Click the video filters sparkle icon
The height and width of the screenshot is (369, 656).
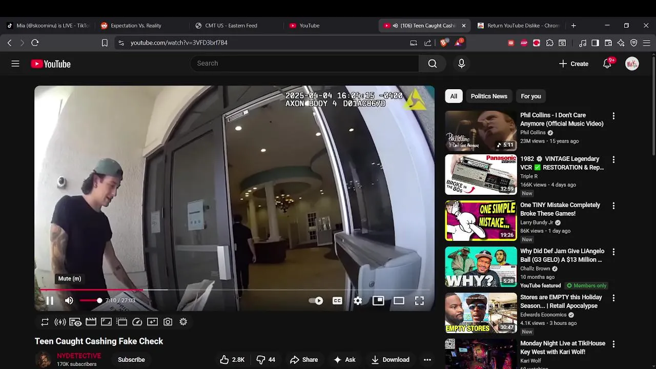pyautogui.click(x=152, y=322)
